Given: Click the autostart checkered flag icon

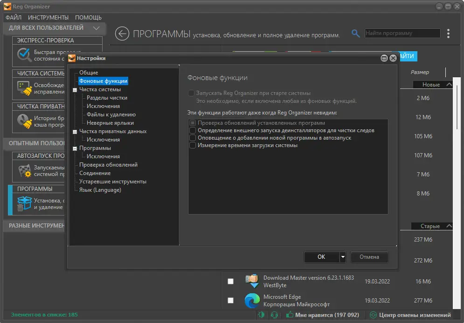Looking at the screenshot, I should [x=25, y=170].
